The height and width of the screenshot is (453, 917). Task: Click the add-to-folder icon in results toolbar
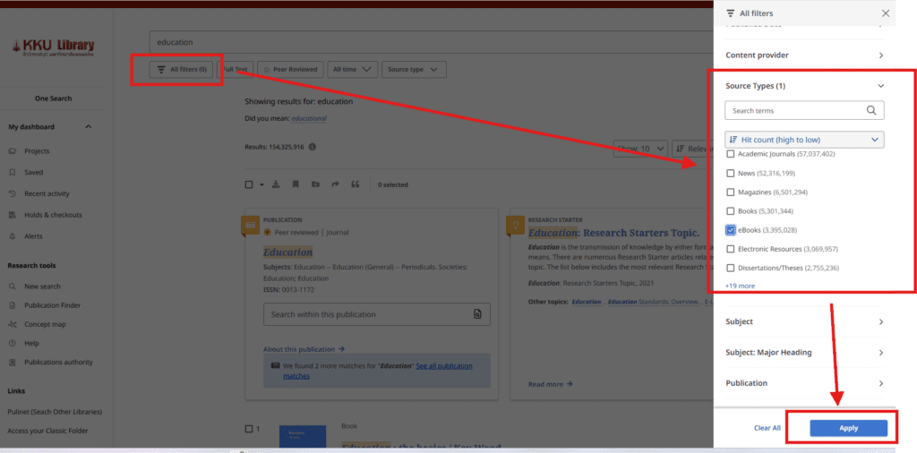[314, 184]
